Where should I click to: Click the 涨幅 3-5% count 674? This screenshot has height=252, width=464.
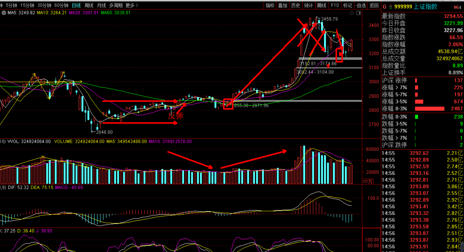click(458, 102)
